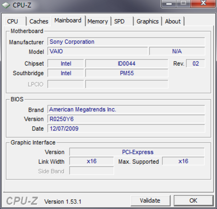Click the empty LPCIO vendor field
The height and width of the screenshot is (209, 217).
[x=66, y=84]
